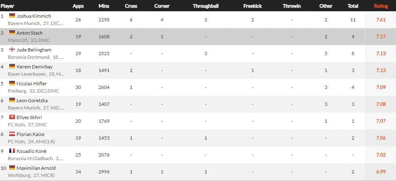Sort table by Rating column

coord(381,6)
